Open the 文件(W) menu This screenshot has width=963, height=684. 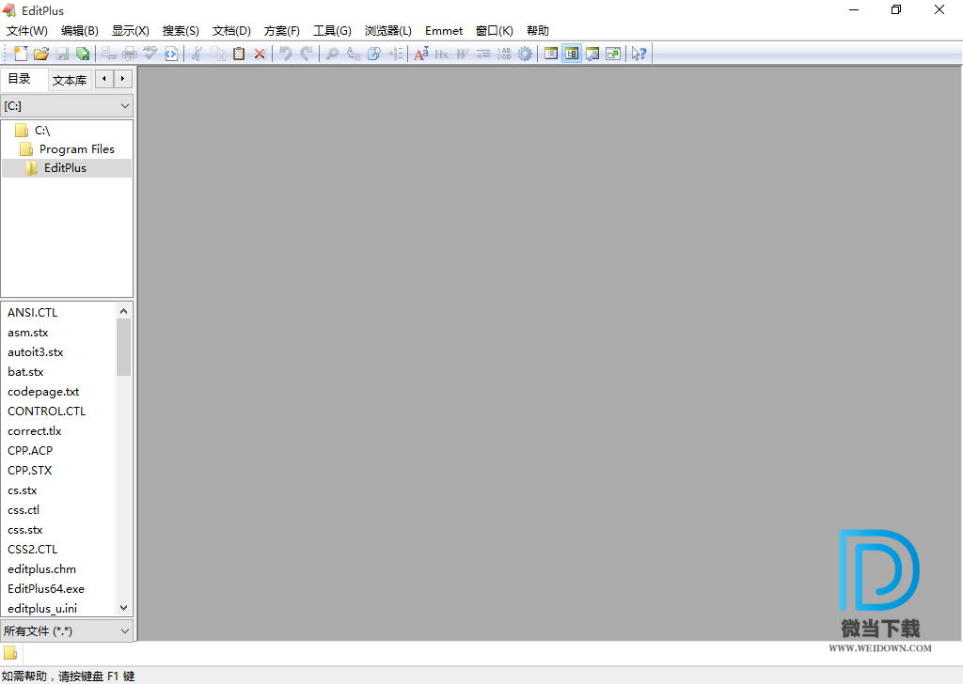coord(27,31)
